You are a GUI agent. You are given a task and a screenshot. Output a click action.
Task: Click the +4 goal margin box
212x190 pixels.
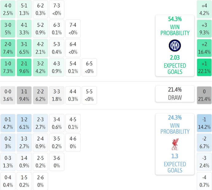pos(204,9)
